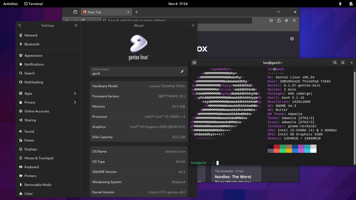Open Displays settings panel
356x200 pixels.
[x=48, y=149]
